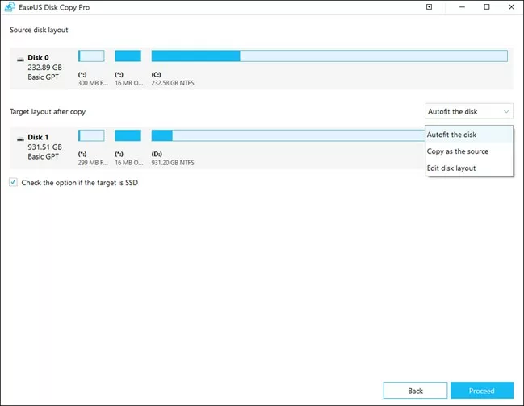524x406 pixels.
Task: Click the 299 MB F... partition label
Action: tap(93, 163)
